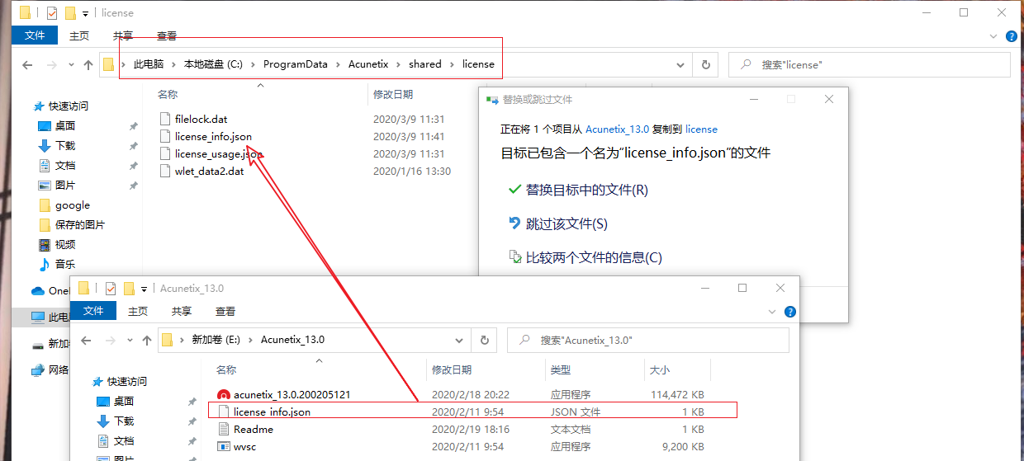1024x461 pixels.
Task: Select license_info.json in the license folder
Action: [213, 137]
